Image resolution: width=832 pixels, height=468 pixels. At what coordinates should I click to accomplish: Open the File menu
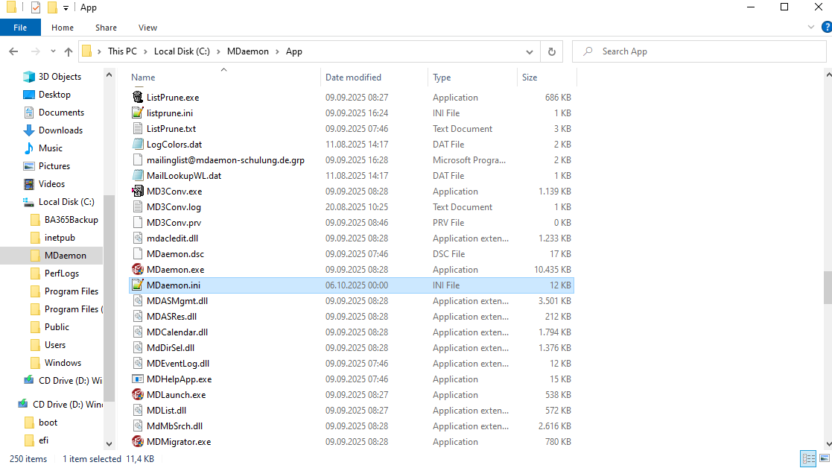[20, 28]
